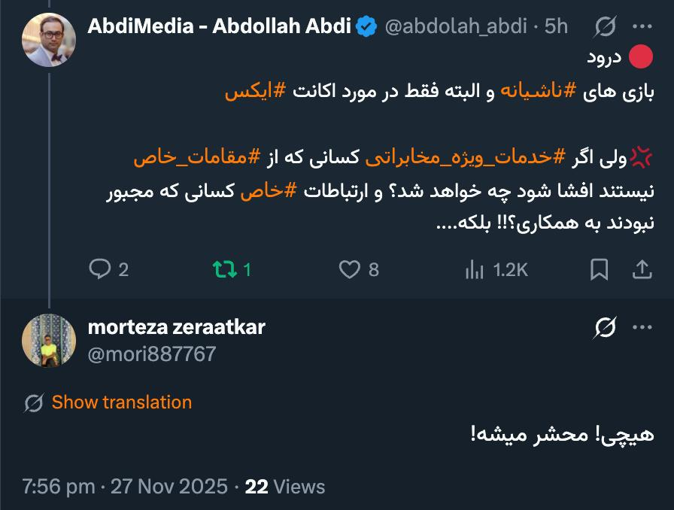Viewport: 674px width, 510px height.
Task: Like Abdollah Abdi's post with heart icon
Action: point(350,269)
